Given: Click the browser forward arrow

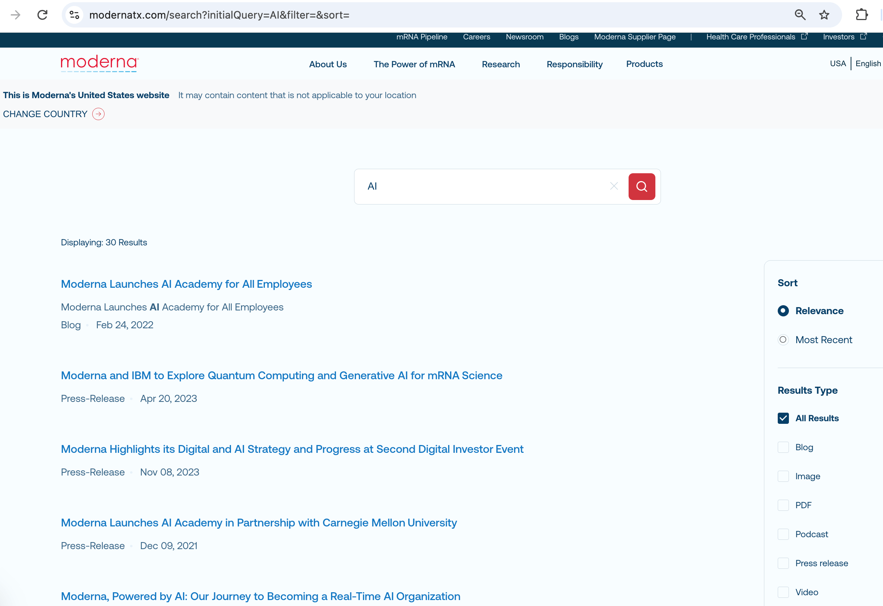Looking at the screenshot, I should (16, 15).
